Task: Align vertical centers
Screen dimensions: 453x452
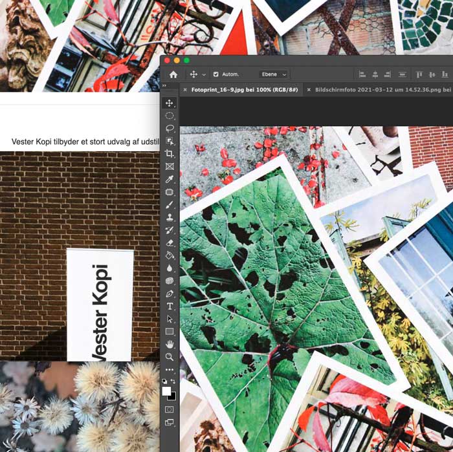Action: (432, 74)
